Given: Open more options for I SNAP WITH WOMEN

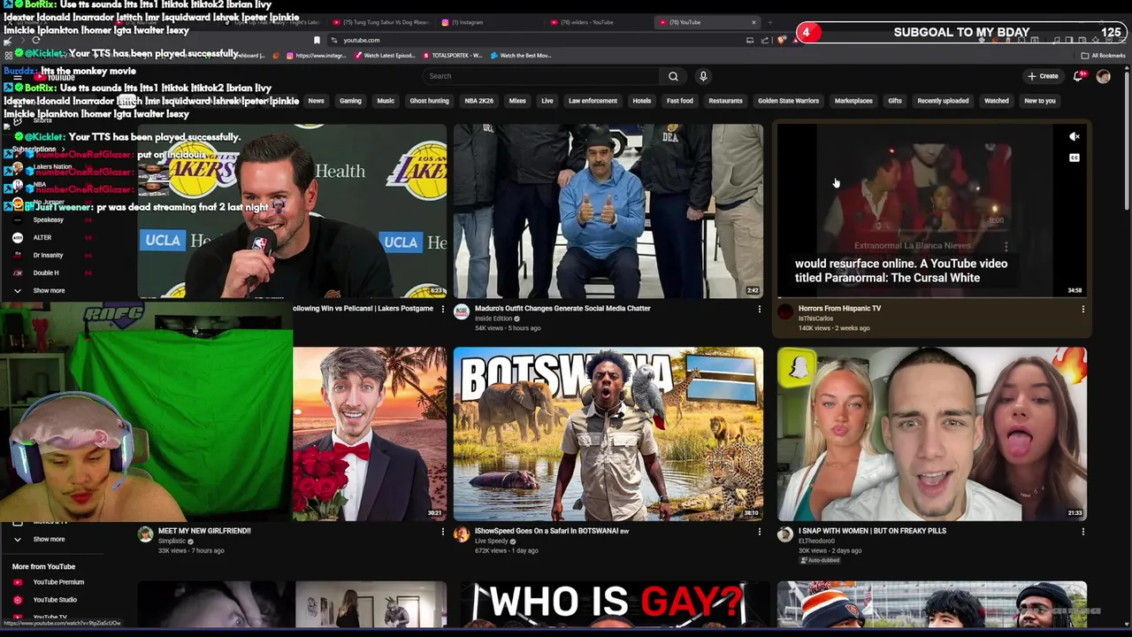Looking at the screenshot, I should (x=1082, y=531).
